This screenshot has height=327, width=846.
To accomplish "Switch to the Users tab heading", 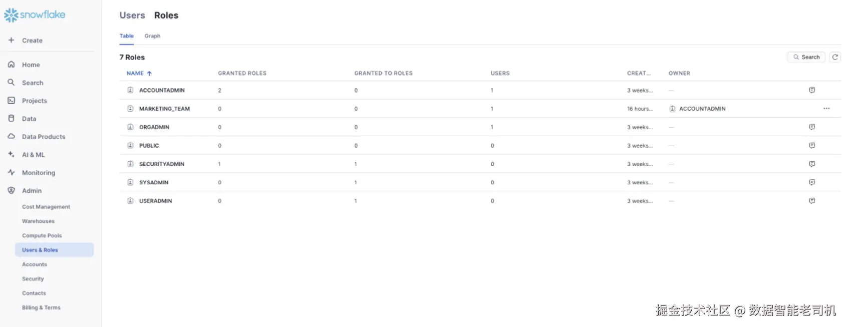I will click(x=132, y=16).
